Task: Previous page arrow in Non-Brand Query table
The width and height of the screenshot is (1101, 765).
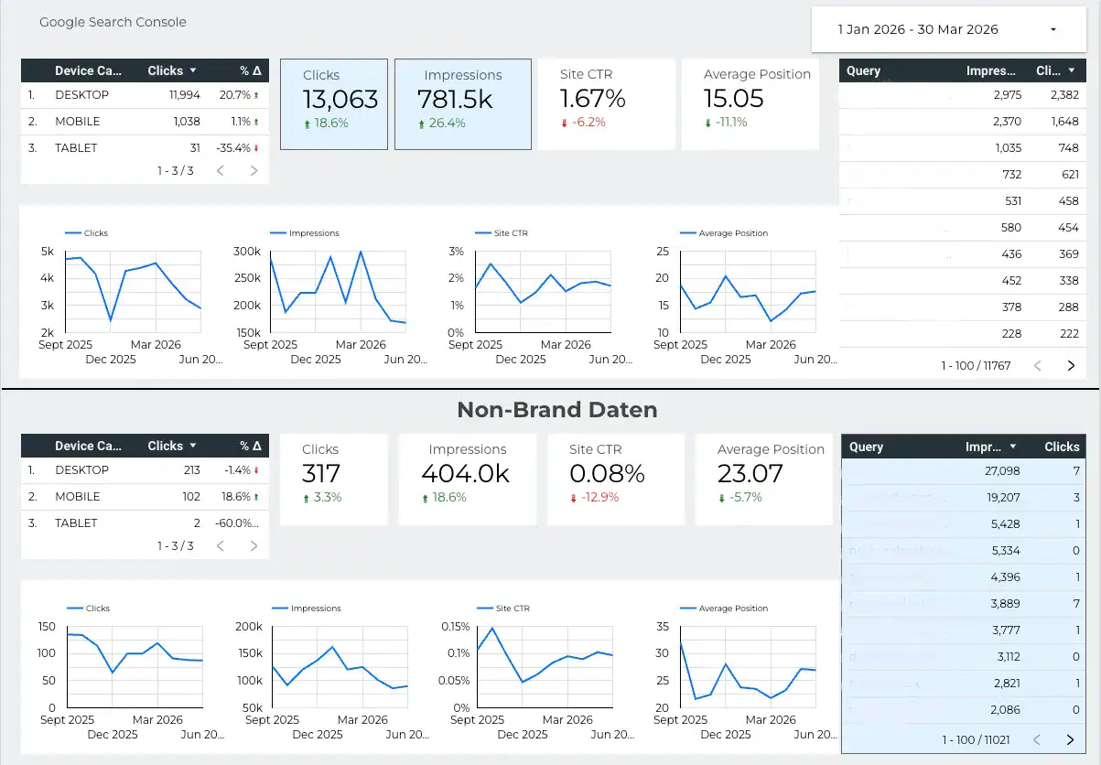Action: click(1037, 739)
